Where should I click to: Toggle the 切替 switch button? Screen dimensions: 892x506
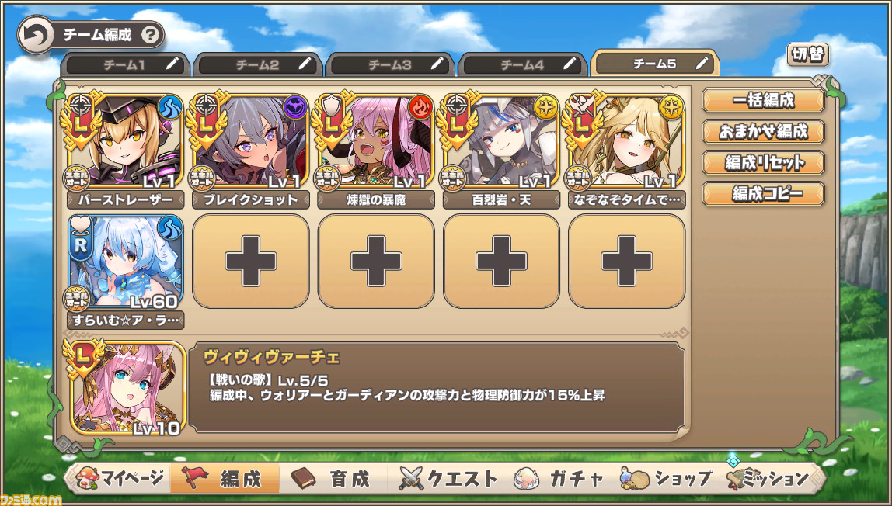coord(808,55)
